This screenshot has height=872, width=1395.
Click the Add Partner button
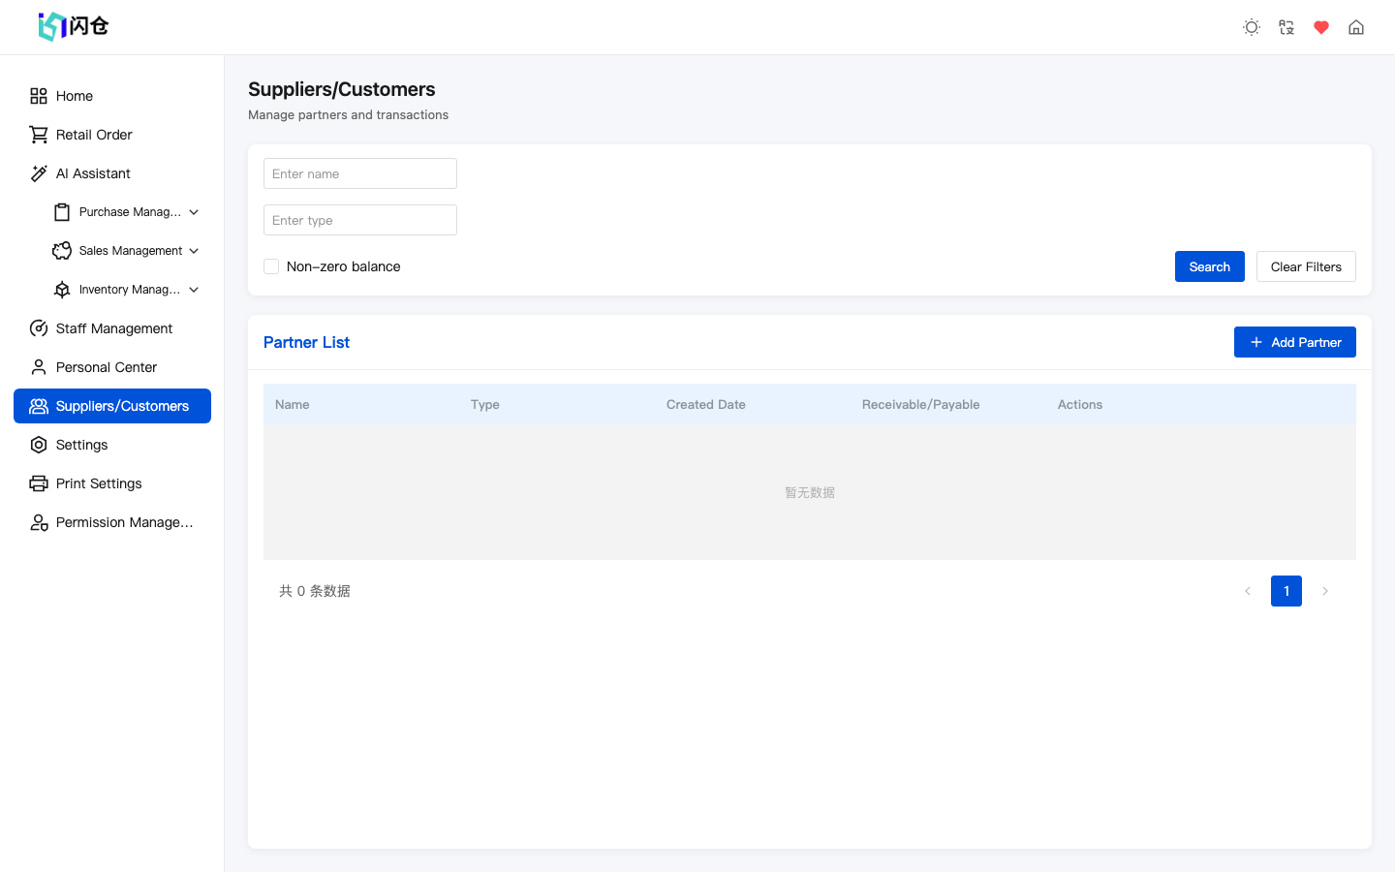(1294, 342)
